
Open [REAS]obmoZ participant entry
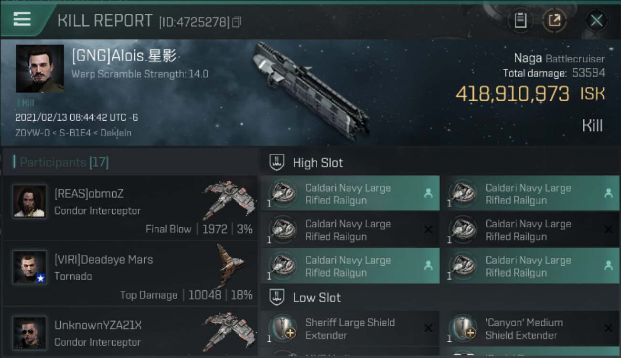pyautogui.click(x=130, y=208)
